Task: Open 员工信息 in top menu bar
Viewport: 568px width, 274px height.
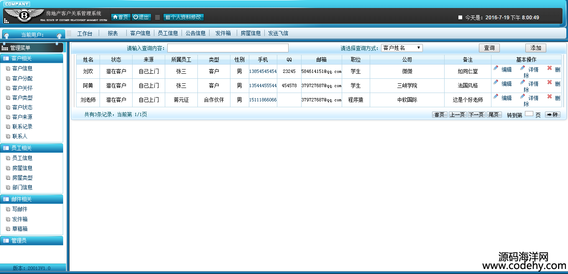Action: [168, 34]
